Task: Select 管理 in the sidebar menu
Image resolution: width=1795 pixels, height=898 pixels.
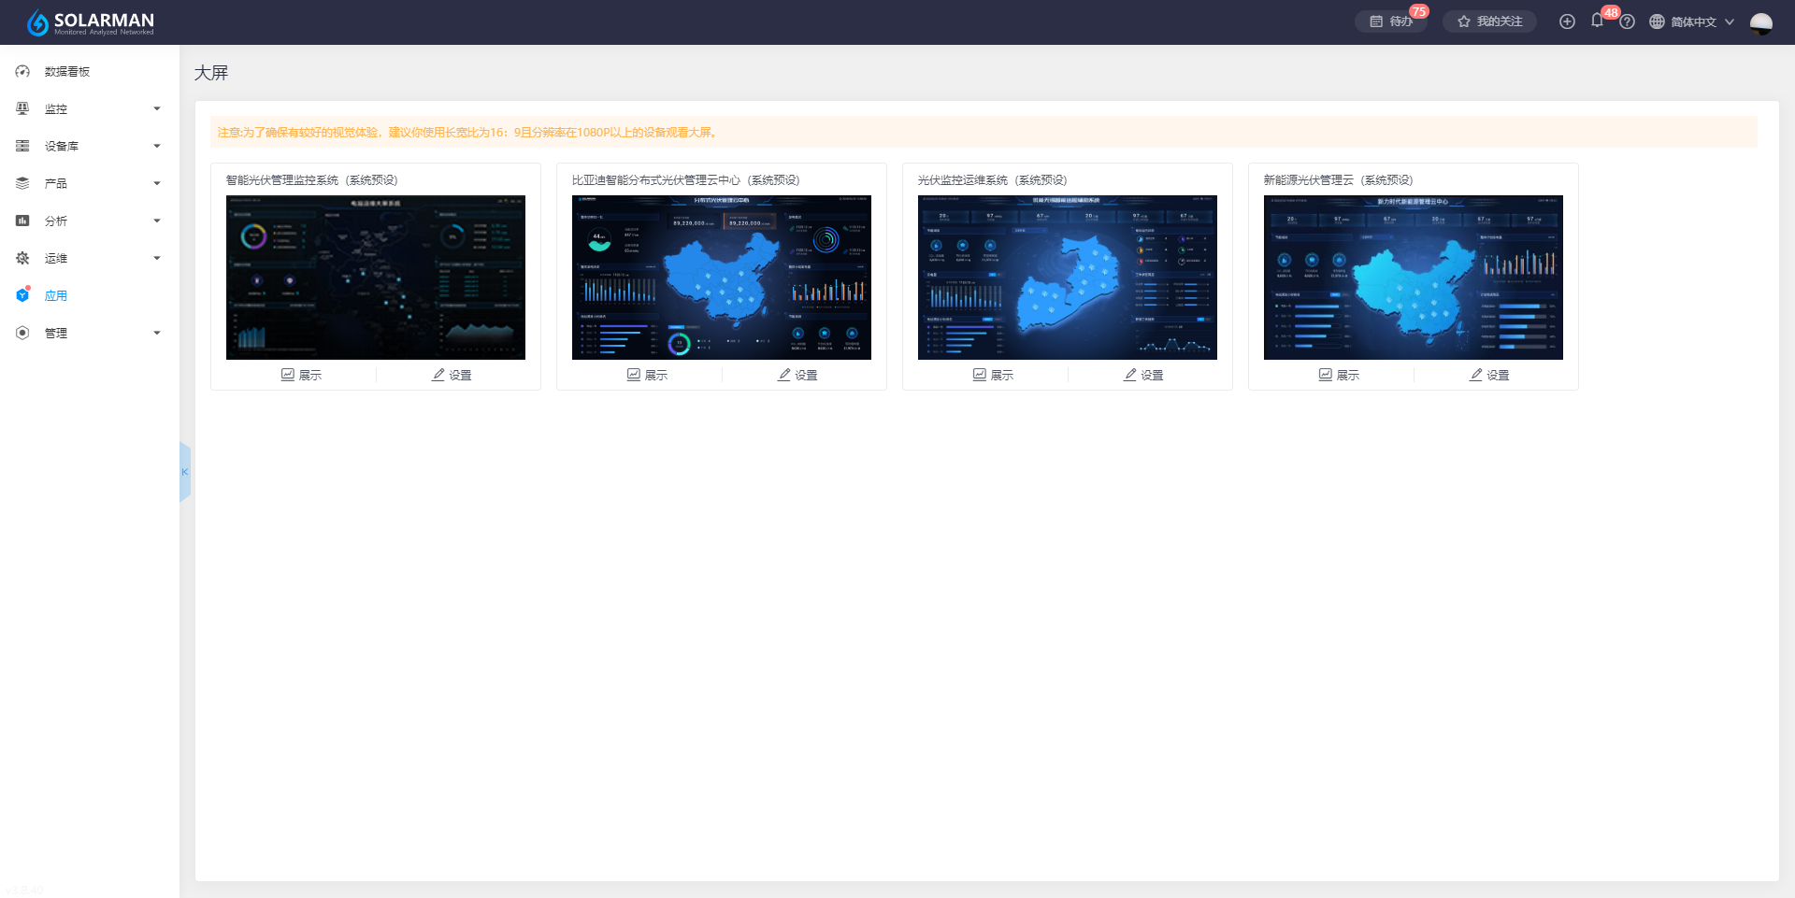Action: pos(56,333)
